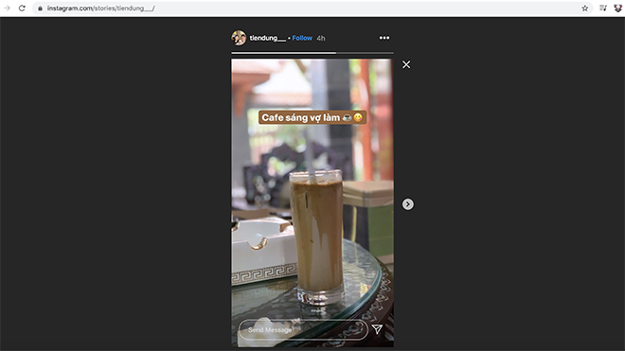This screenshot has height=351, width=625.
Task: Open the tiendung___ profile picture
Action: (239, 38)
